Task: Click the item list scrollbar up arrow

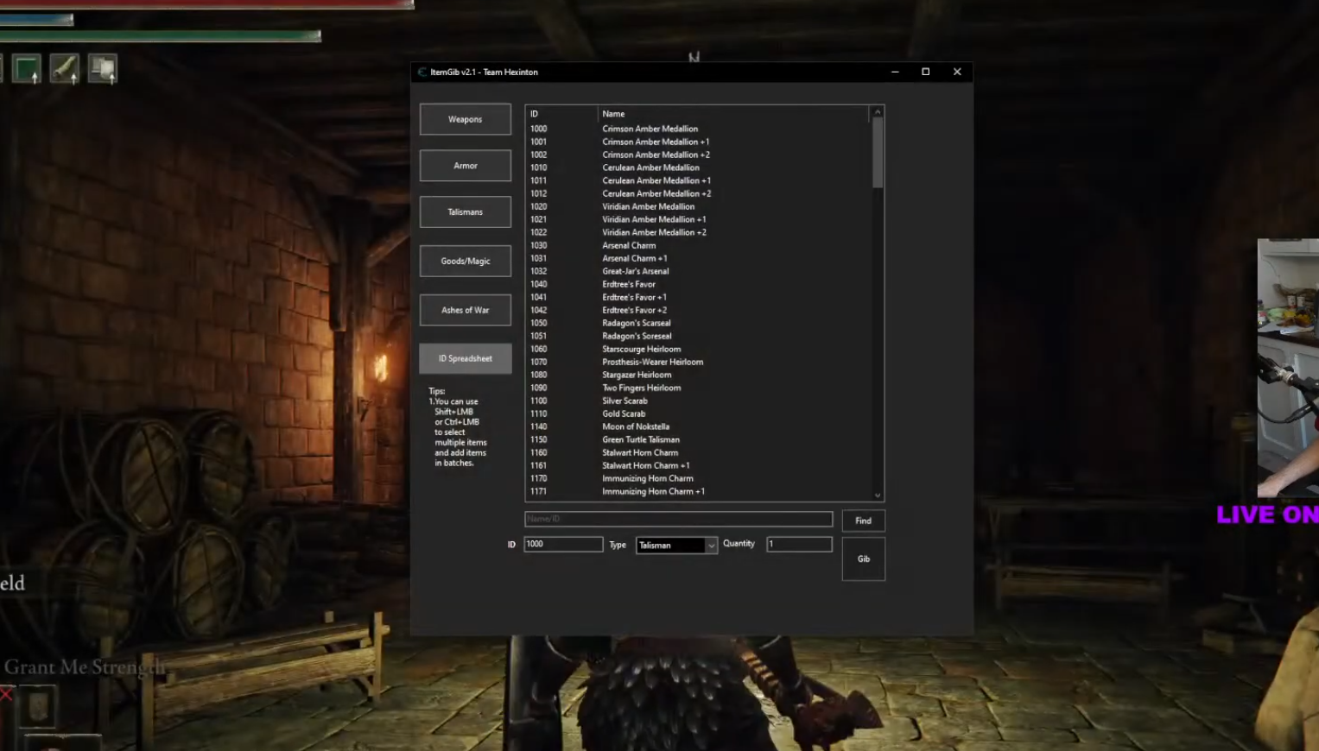Action: [x=878, y=111]
